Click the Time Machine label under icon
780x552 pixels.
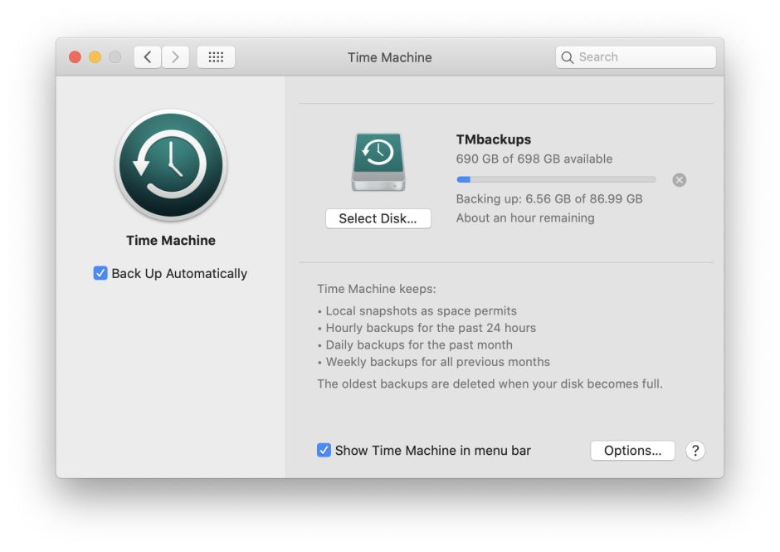click(x=171, y=241)
